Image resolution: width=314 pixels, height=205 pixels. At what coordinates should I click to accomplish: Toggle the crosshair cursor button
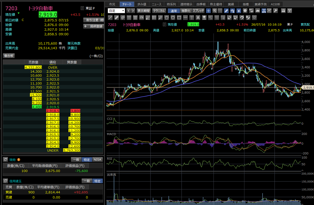[x=209, y=11]
